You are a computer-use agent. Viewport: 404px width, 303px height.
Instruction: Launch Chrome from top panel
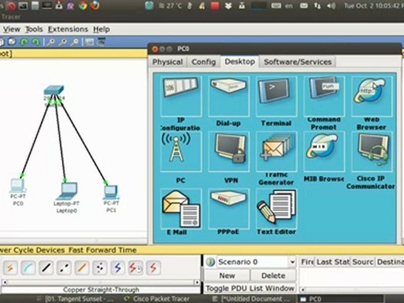(83, 5)
